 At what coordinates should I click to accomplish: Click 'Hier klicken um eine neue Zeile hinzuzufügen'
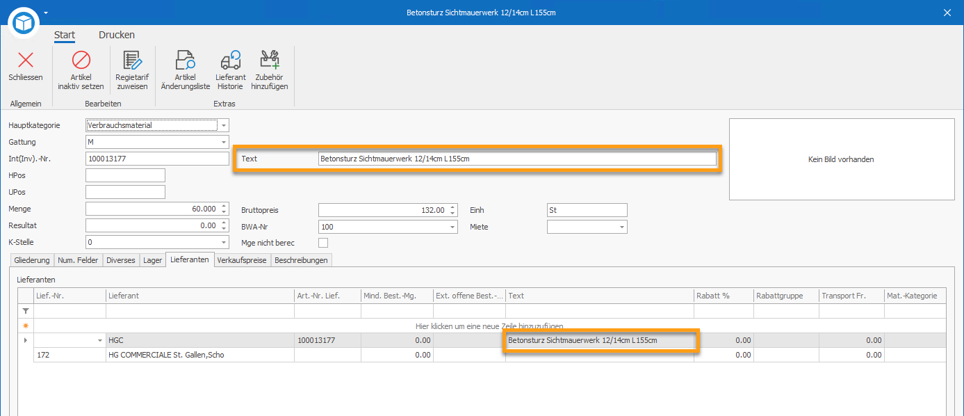tap(489, 326)
